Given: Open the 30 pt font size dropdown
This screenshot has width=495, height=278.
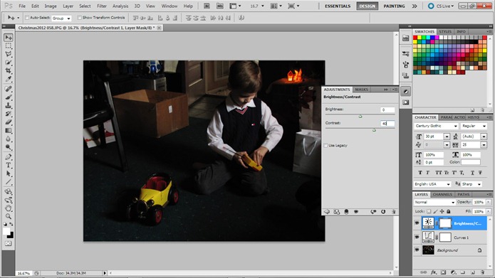Looking at the screenshot, I should (447, 137).
